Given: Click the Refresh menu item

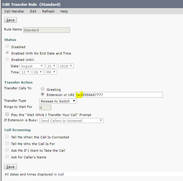Looking at the screenshot, I should (x=48, y=11).
